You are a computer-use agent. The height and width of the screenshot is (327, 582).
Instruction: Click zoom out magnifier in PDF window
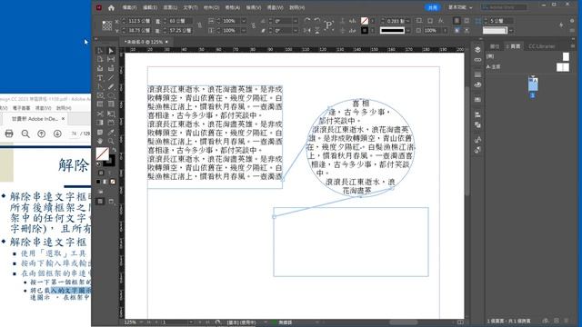pyautogui.click(x=25, y=134)
